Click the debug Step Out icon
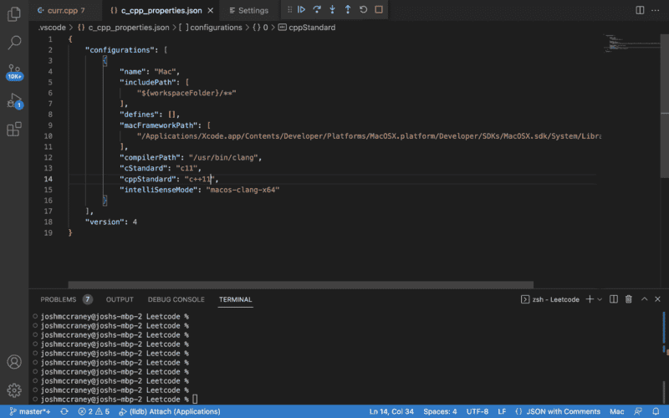 coord(348,9)
